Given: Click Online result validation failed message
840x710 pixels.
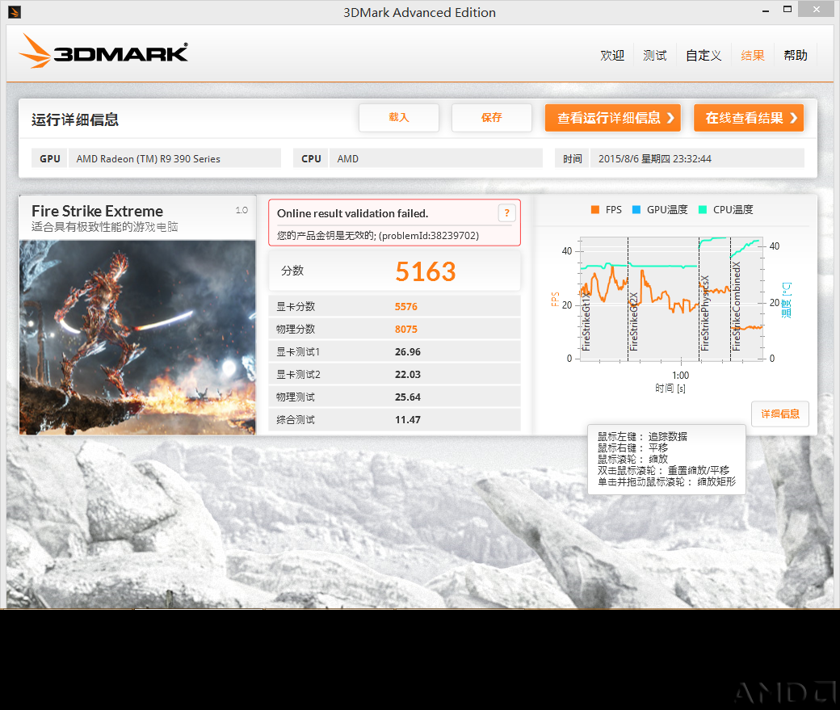Looking at the screenshot, I should pos(352,213).
